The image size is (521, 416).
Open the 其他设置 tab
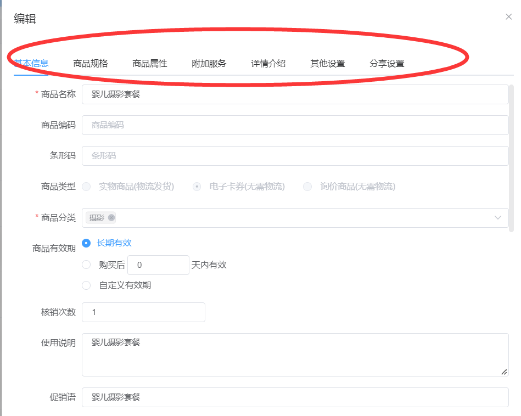click(328, 63)
